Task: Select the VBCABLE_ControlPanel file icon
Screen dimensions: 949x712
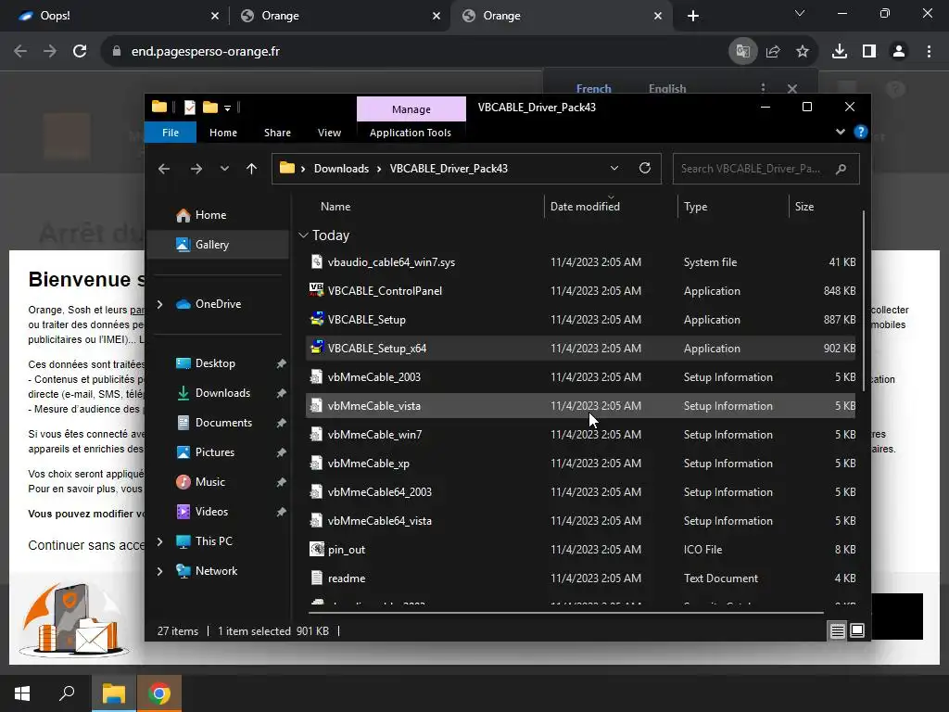Action: (316, 290)
